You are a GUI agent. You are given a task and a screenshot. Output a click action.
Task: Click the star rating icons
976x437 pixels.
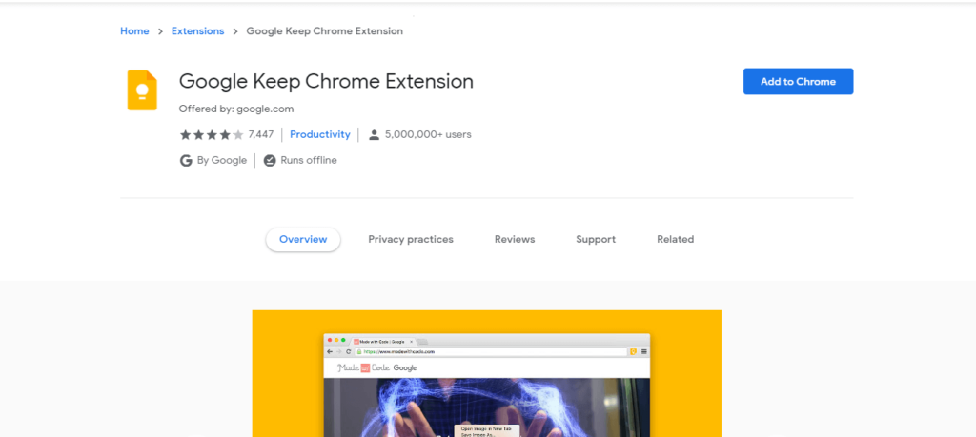(212, 135)
